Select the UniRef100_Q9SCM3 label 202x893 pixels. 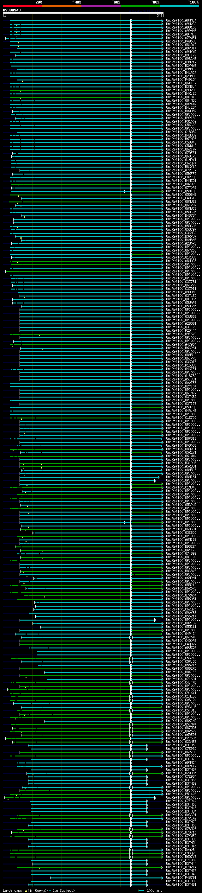tap(181, 59)
